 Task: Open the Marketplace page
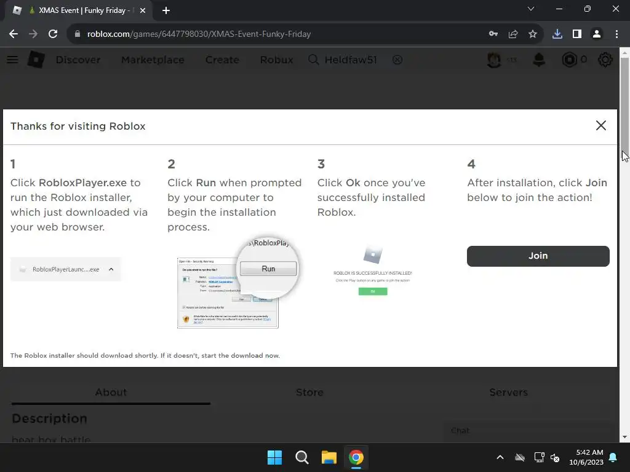pyautogui.click(x=153, y=60)
